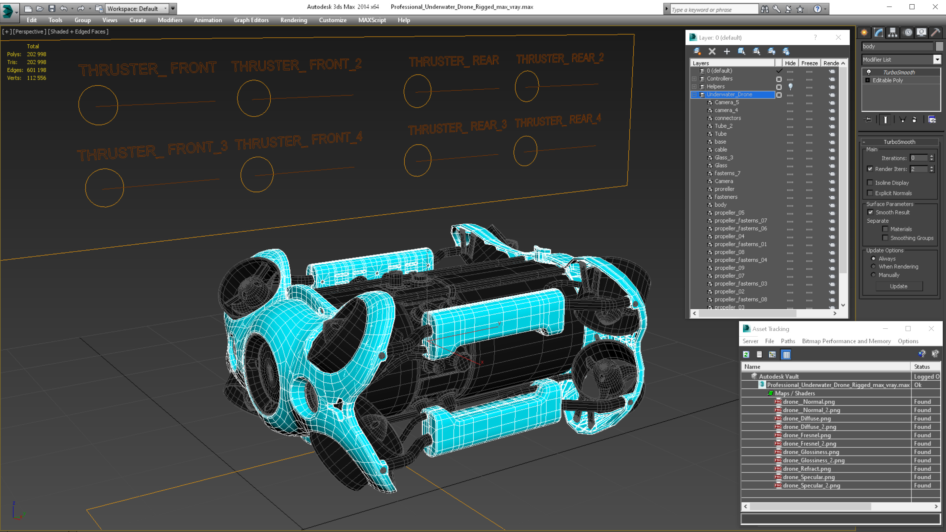Collapse the TurboSmooth rollout

click(864, 142)
